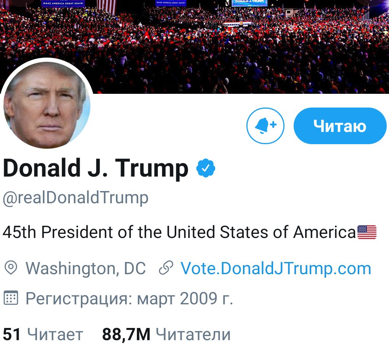Click the 51 following count number
Viewport: 389px width, 360px height.
[x=11, y=334]
